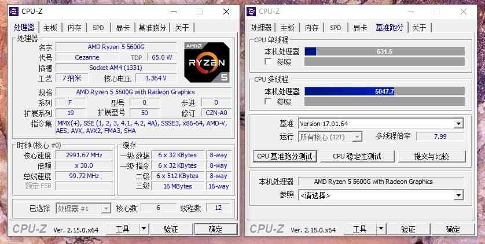This screenshot has width=485, height=244.
Task: Click 核心速度 value 2991.67 MHz
Action: [84, 156]
